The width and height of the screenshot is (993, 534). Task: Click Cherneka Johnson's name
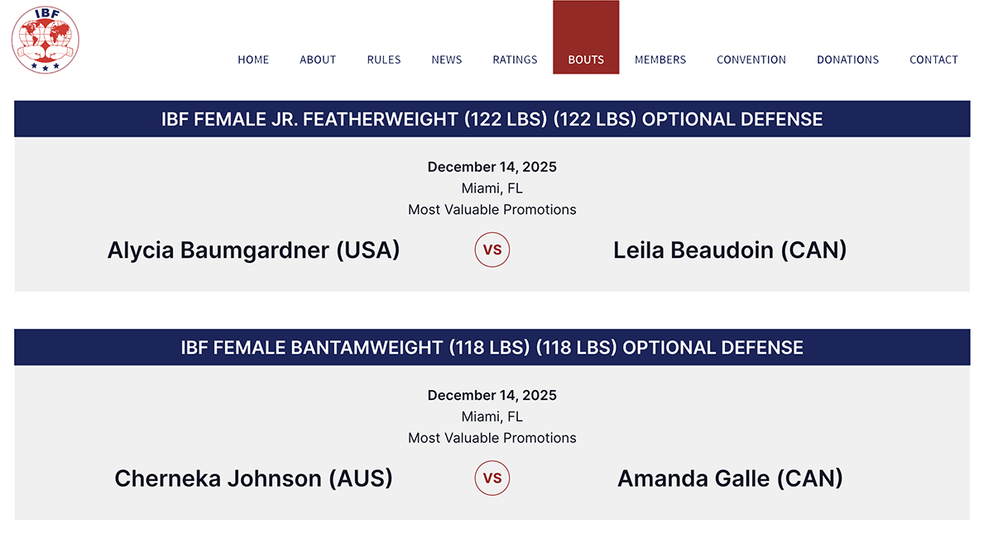[x=254, y=478]
